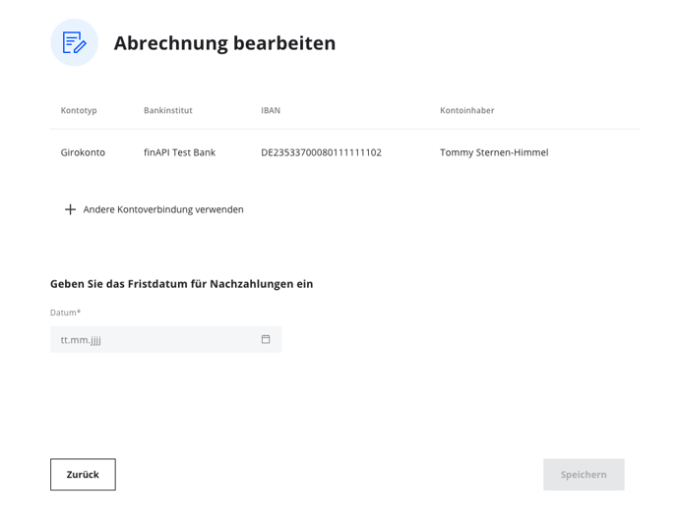The height and width of the screenshot is (521, 677).
Task: Click account holder Tommy Sternen-Himmel
Action: pos(494,152)
